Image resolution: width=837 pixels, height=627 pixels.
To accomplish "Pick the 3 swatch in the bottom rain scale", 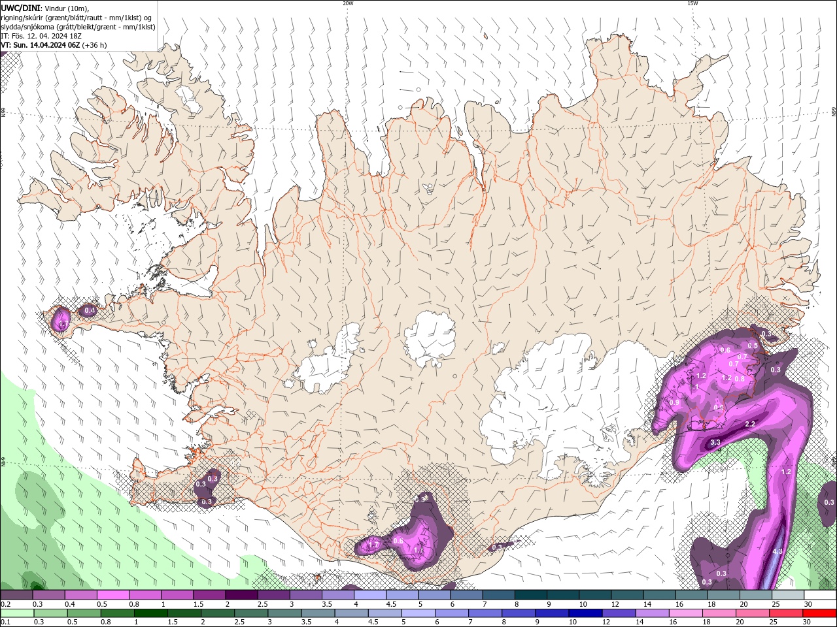I will point(284,613).
